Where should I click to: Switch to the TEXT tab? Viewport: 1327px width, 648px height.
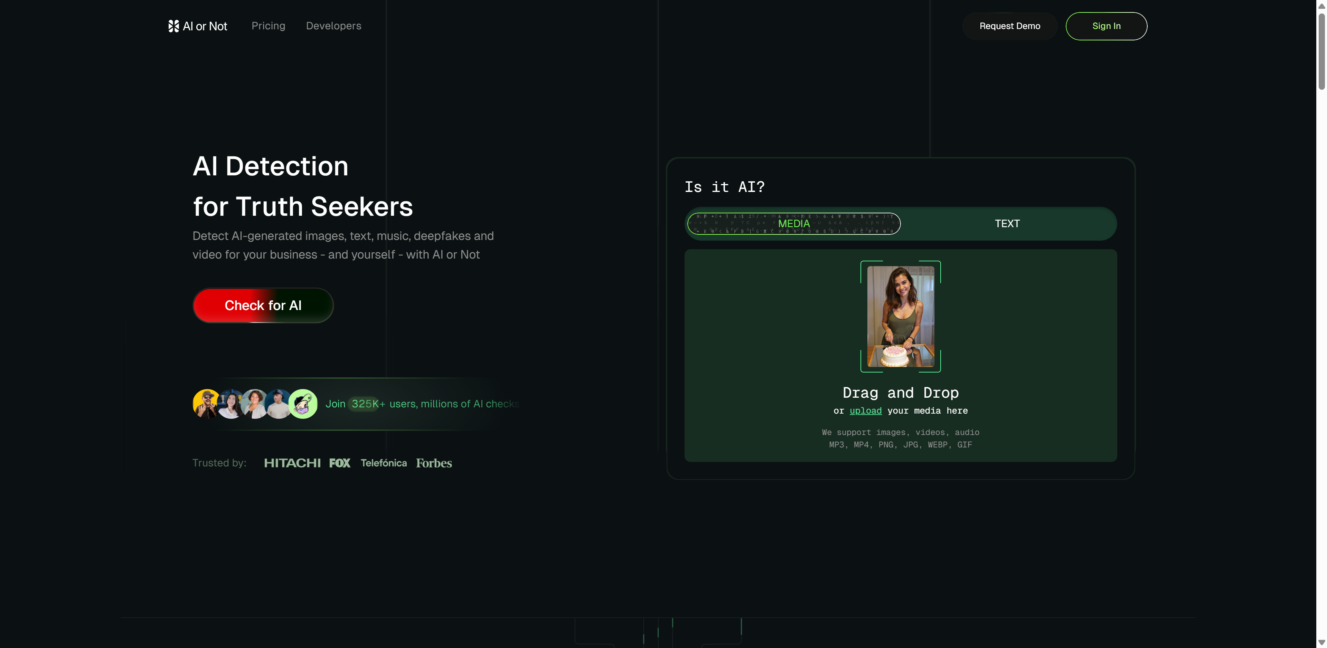click(1007, 223)
